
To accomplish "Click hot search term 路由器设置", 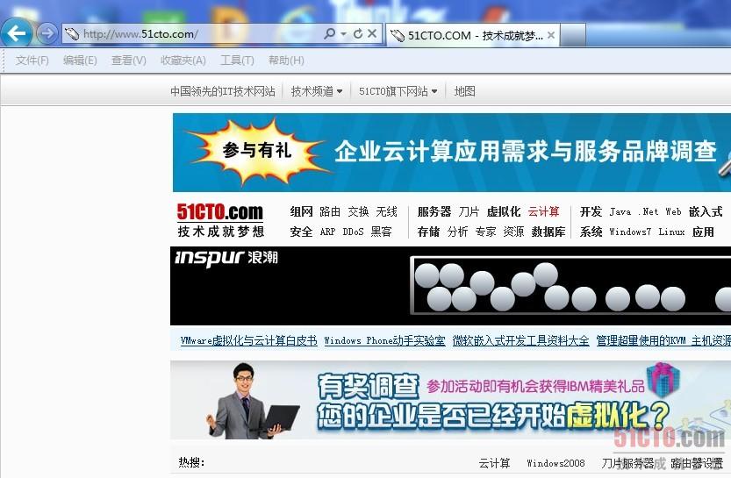I will pyautogui.click(x=697, y=463).
